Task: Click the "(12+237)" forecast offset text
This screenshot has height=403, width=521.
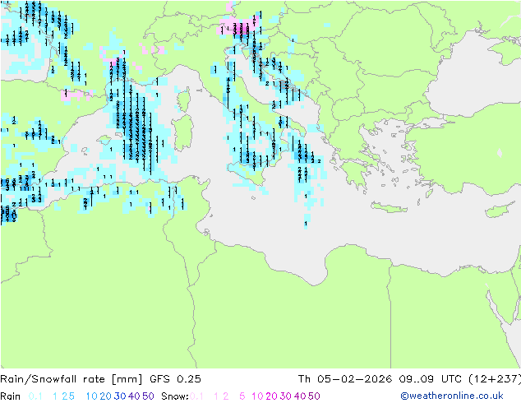Action: tap(495, 379)
